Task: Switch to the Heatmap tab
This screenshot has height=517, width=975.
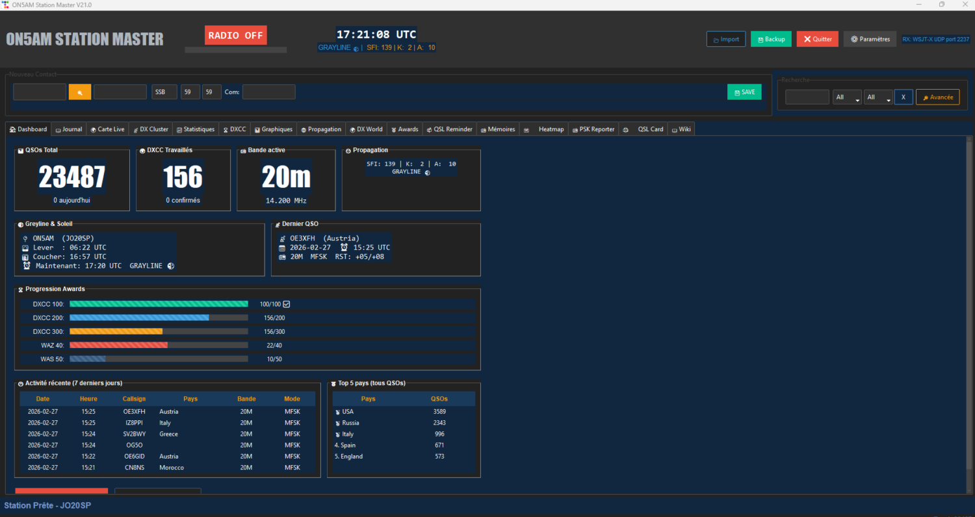Action: pyautogui.click(x=545, y=129)
